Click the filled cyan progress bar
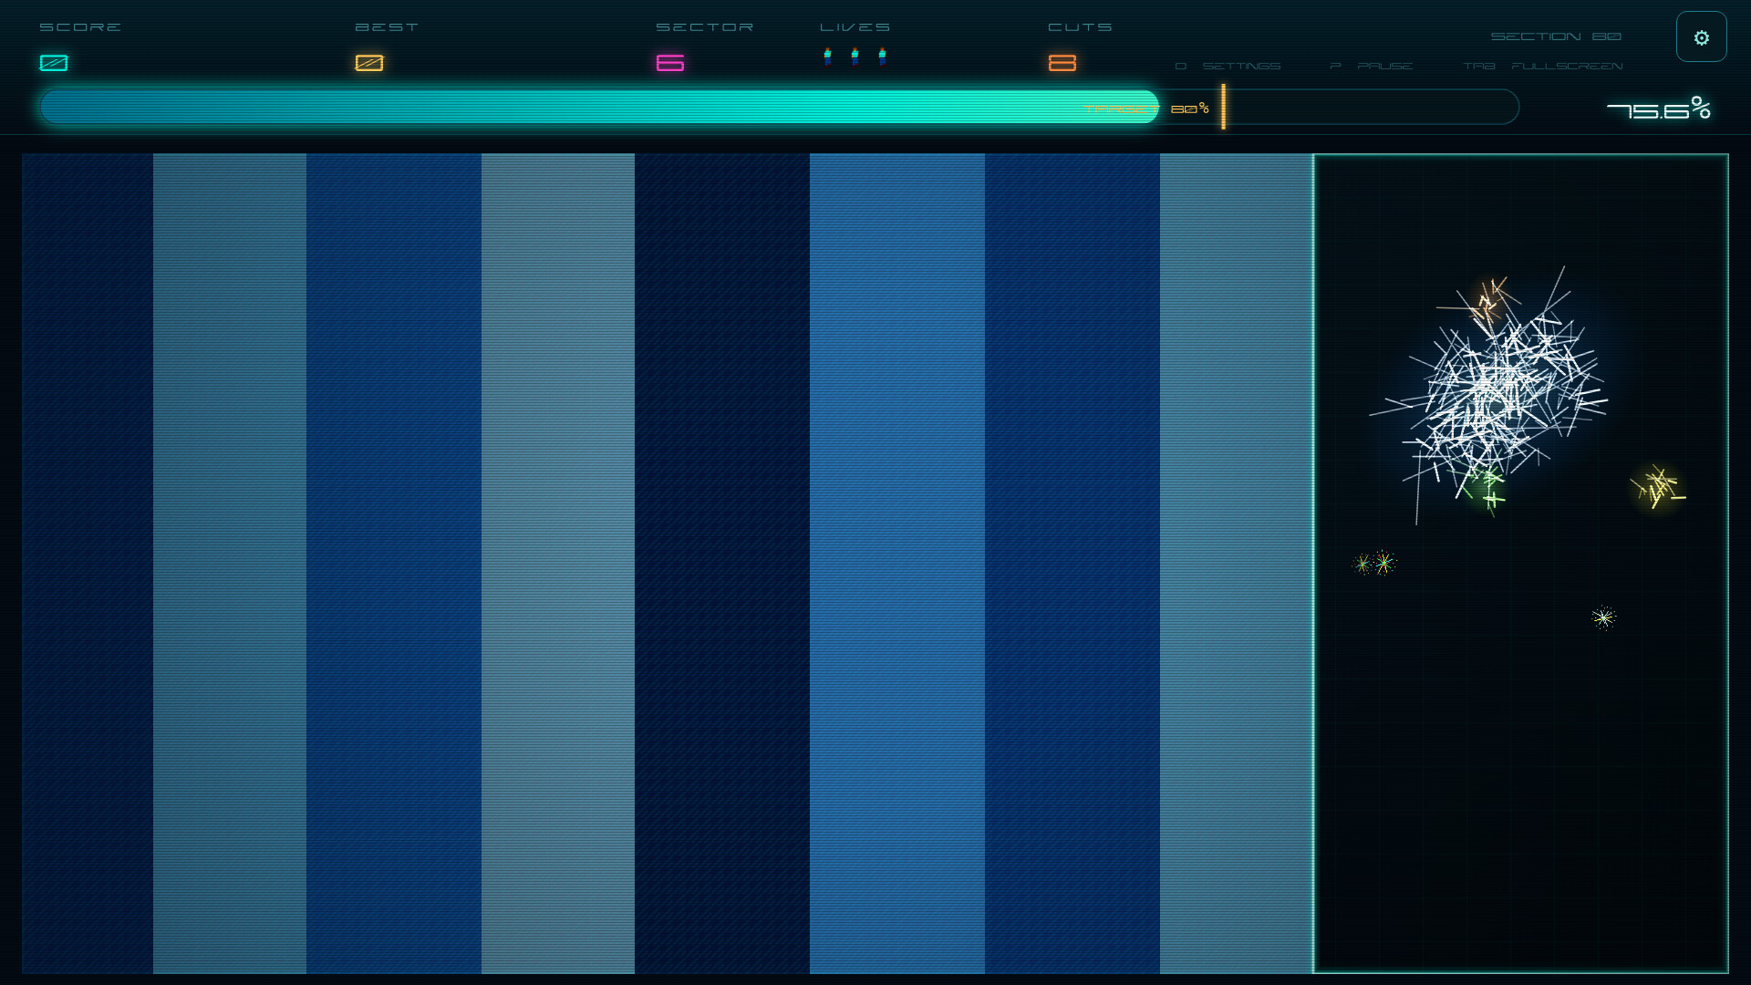Screen dimensions: 1751x985 click(x=599, y=107)
